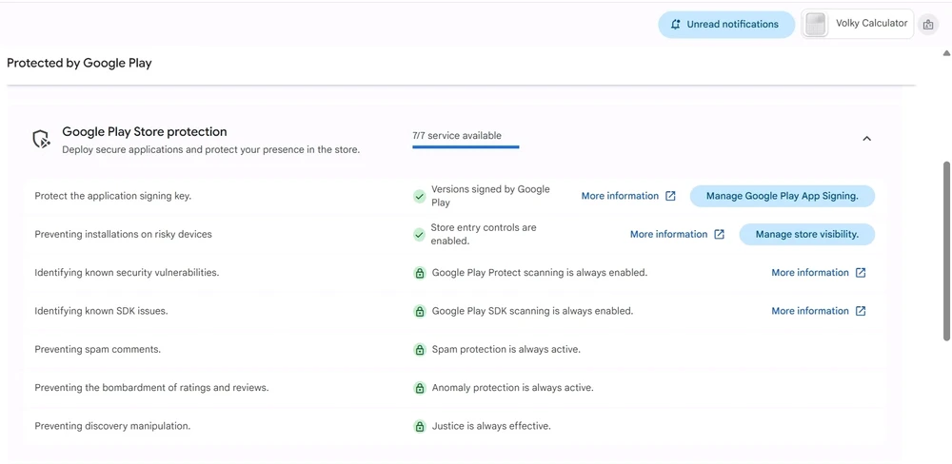Select 'Google Play Store protection' title
Screen dimensions: 952x464
tap(145, 131)
